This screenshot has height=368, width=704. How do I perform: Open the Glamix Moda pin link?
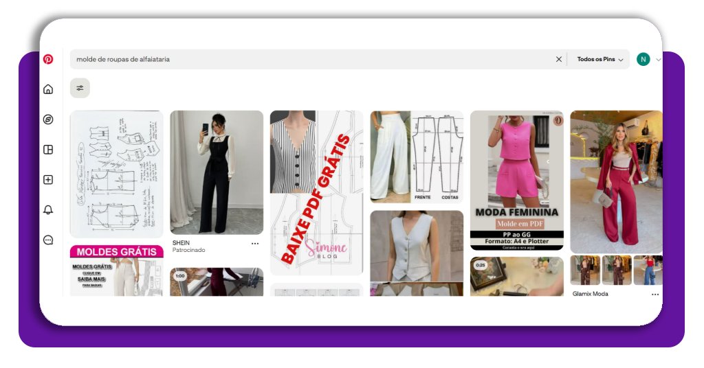tap(590, 294)
